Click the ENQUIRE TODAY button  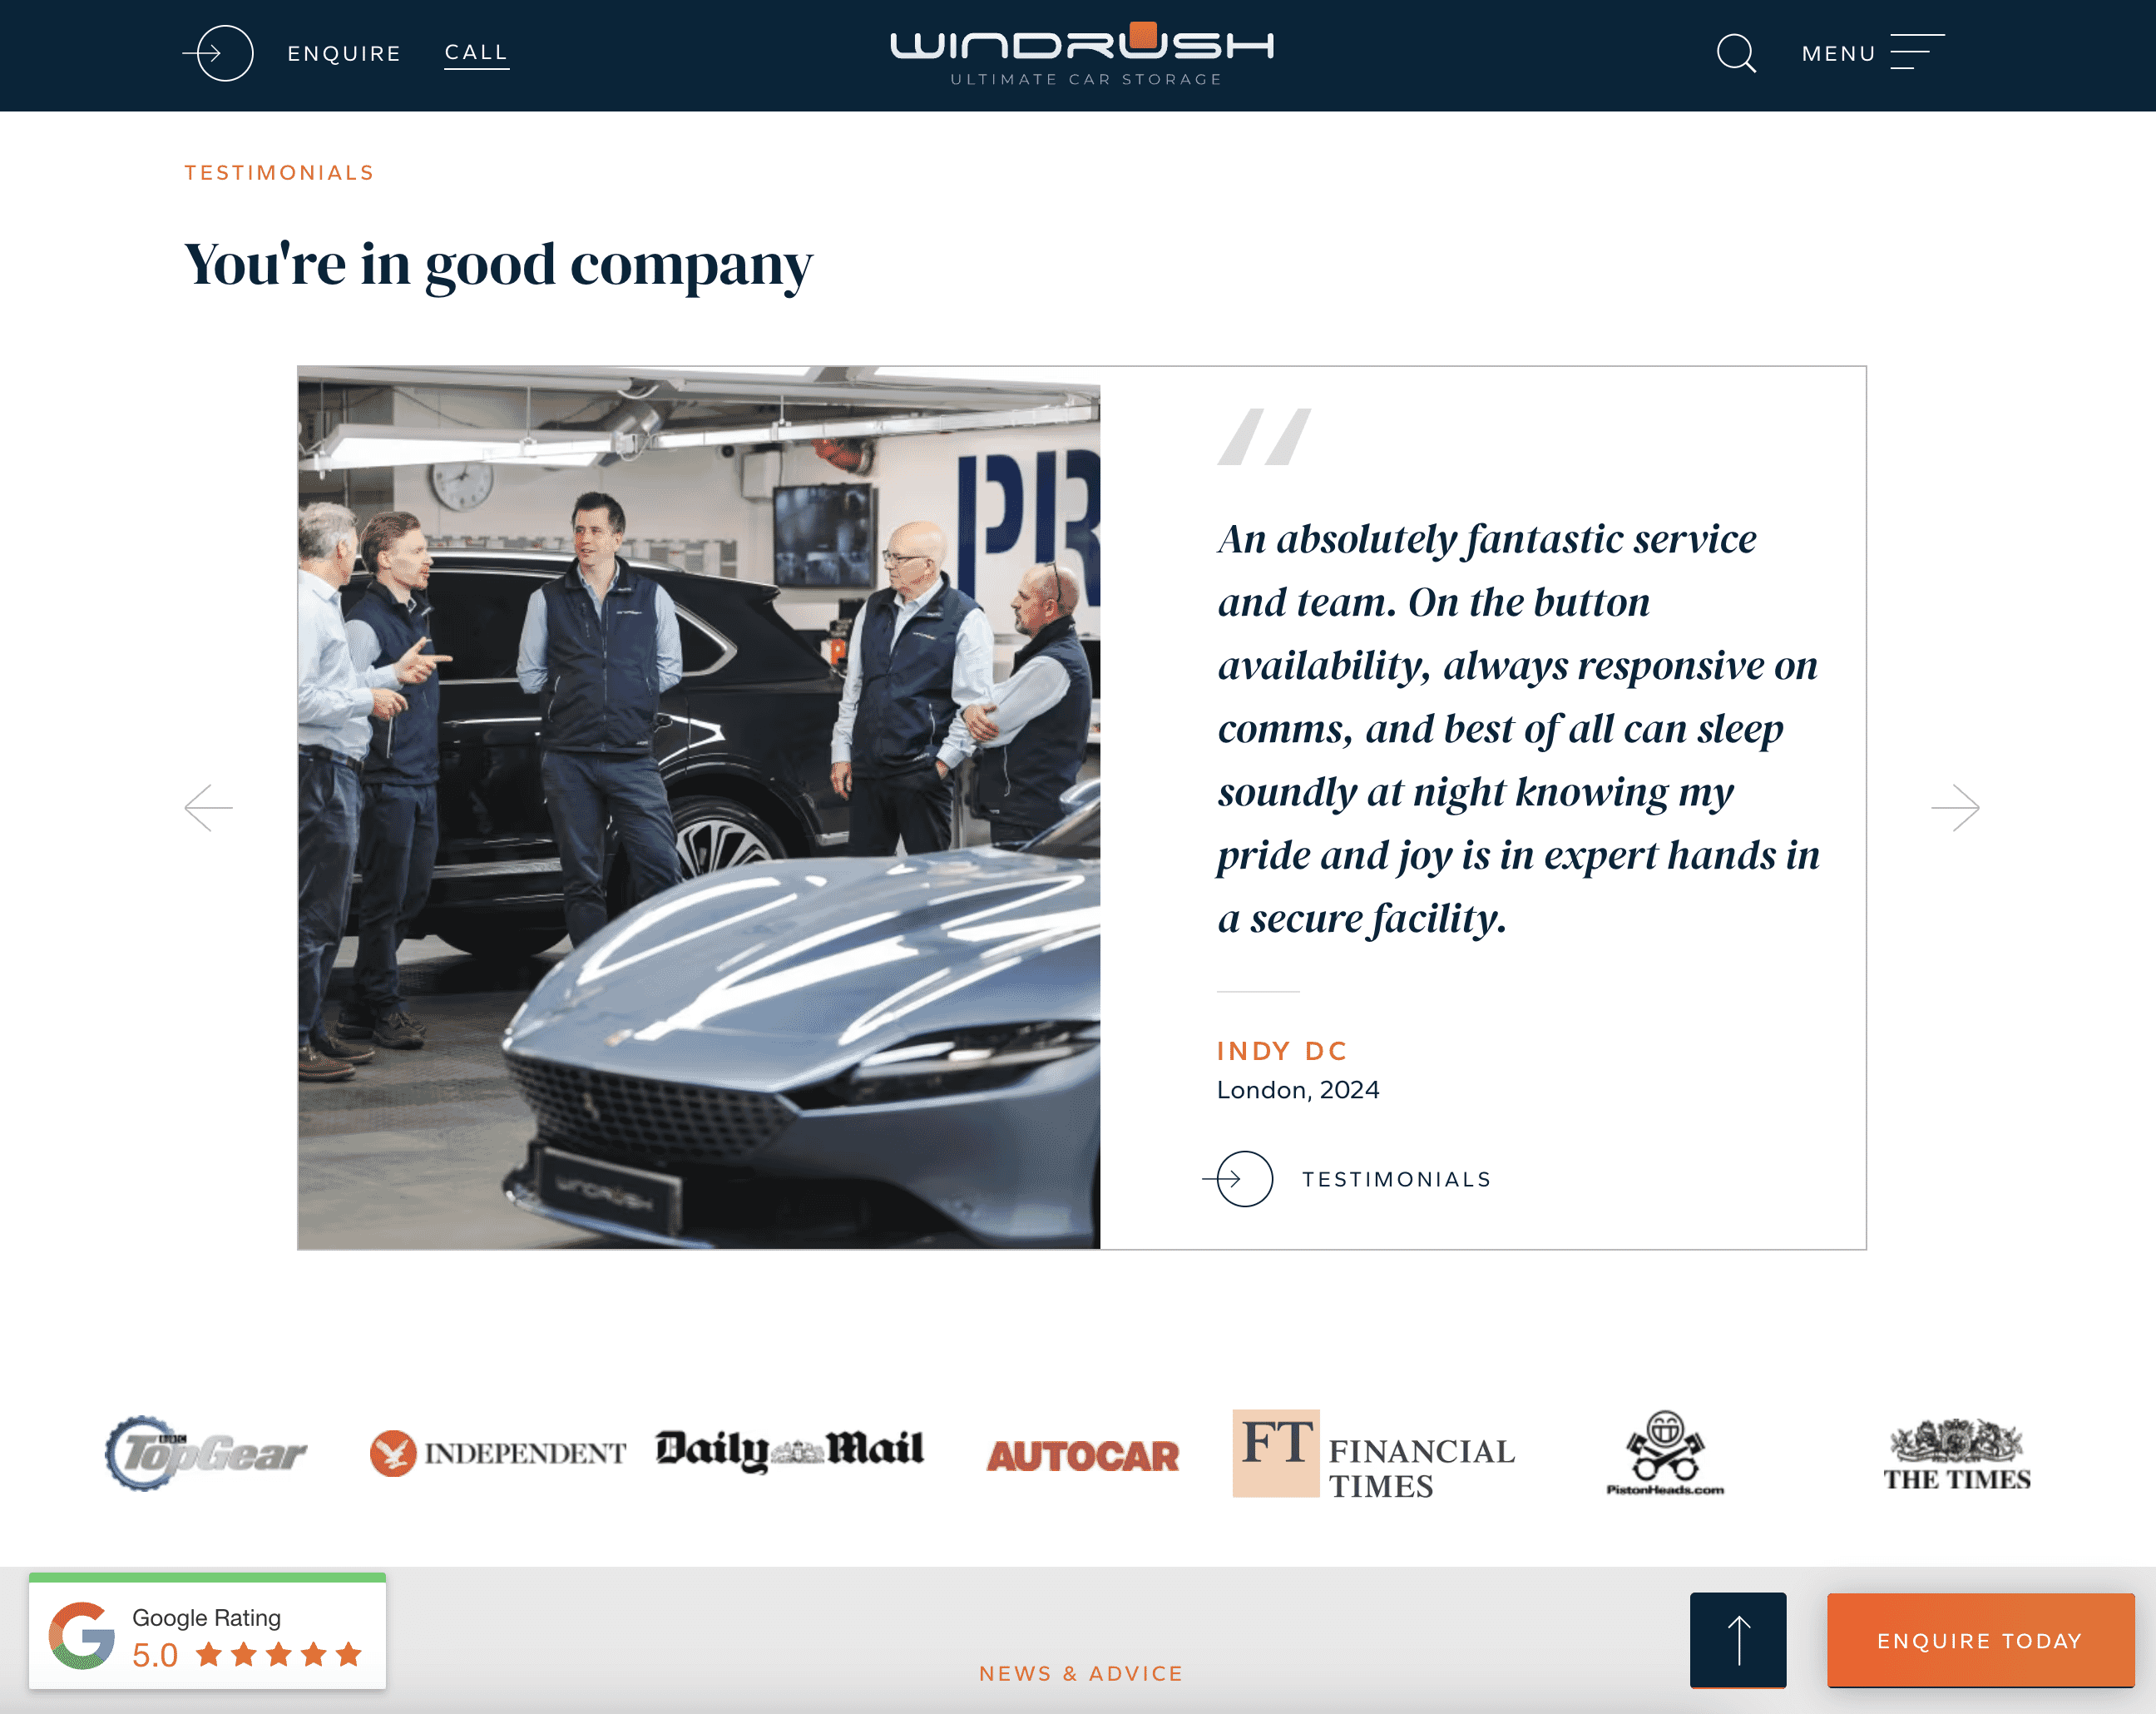click(1980, 1641)
